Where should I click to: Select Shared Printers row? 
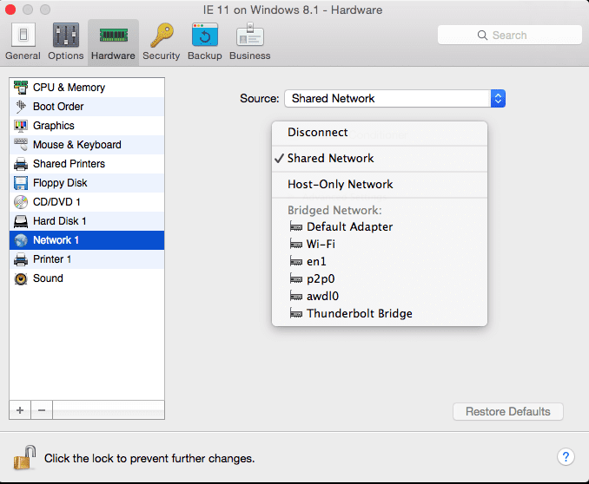[x=87, y=164]
